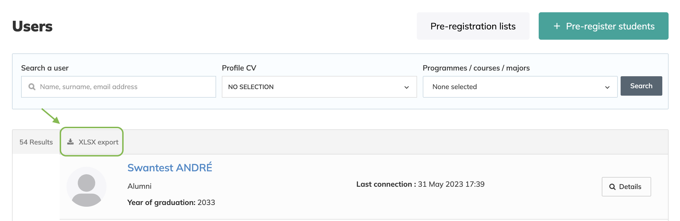Export results with XLSX export
680x221 pixels.
point(92,142)
